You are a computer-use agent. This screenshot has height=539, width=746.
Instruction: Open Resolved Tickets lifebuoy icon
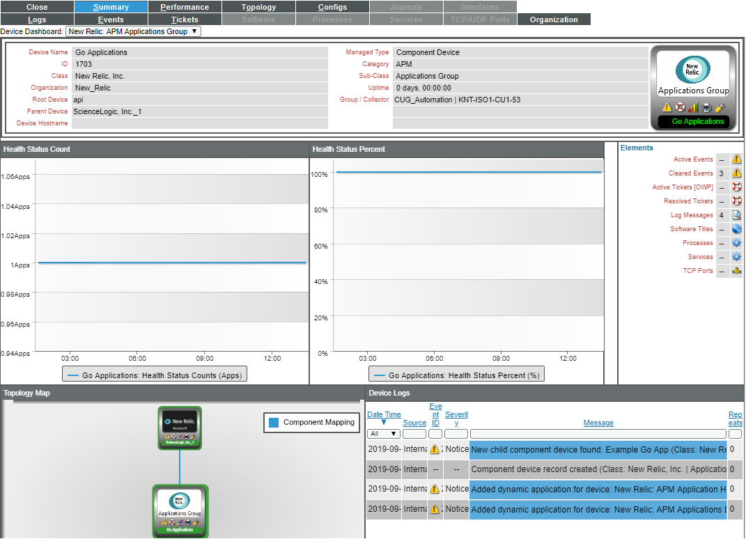coord(736,201)
